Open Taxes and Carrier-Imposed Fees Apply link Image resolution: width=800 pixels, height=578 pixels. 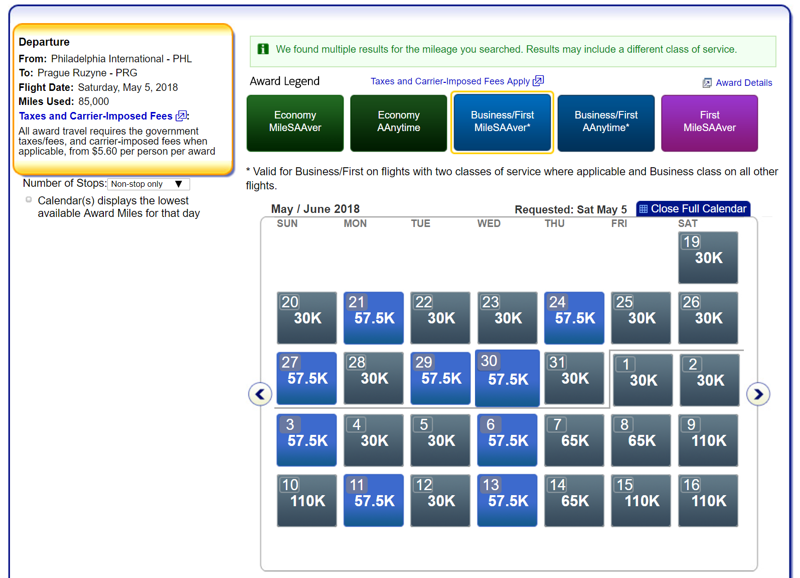tap(450, 81)
